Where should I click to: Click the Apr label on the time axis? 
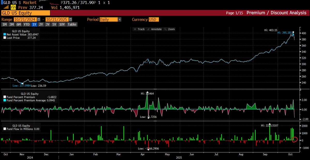pos(143,154)
